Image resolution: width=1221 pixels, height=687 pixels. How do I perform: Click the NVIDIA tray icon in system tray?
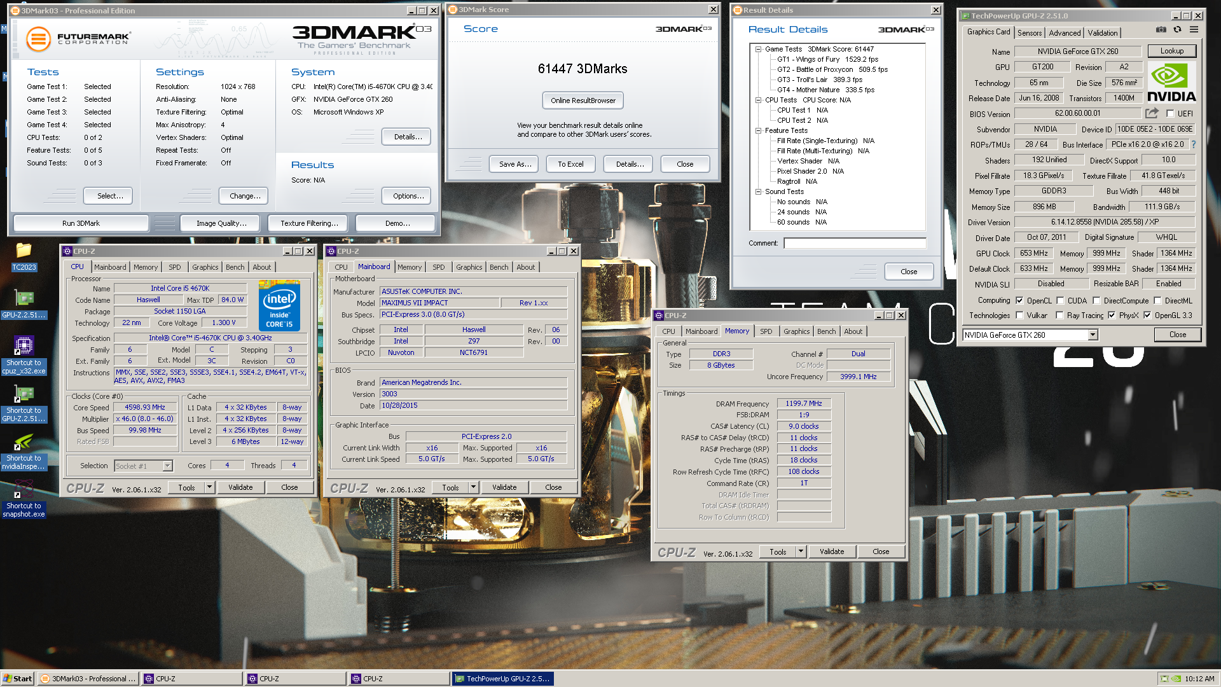click(x=1176, y=679)
